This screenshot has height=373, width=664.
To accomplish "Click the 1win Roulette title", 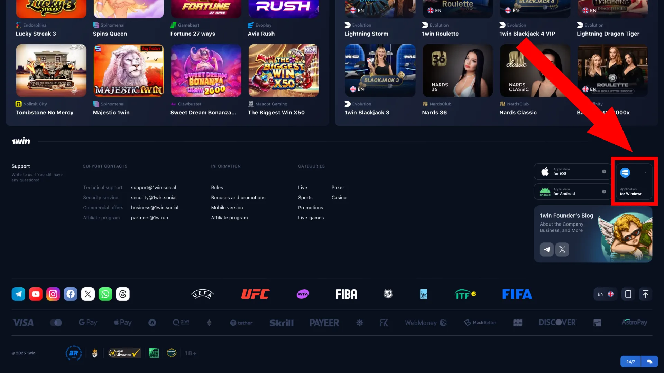I will click(440, 34).
